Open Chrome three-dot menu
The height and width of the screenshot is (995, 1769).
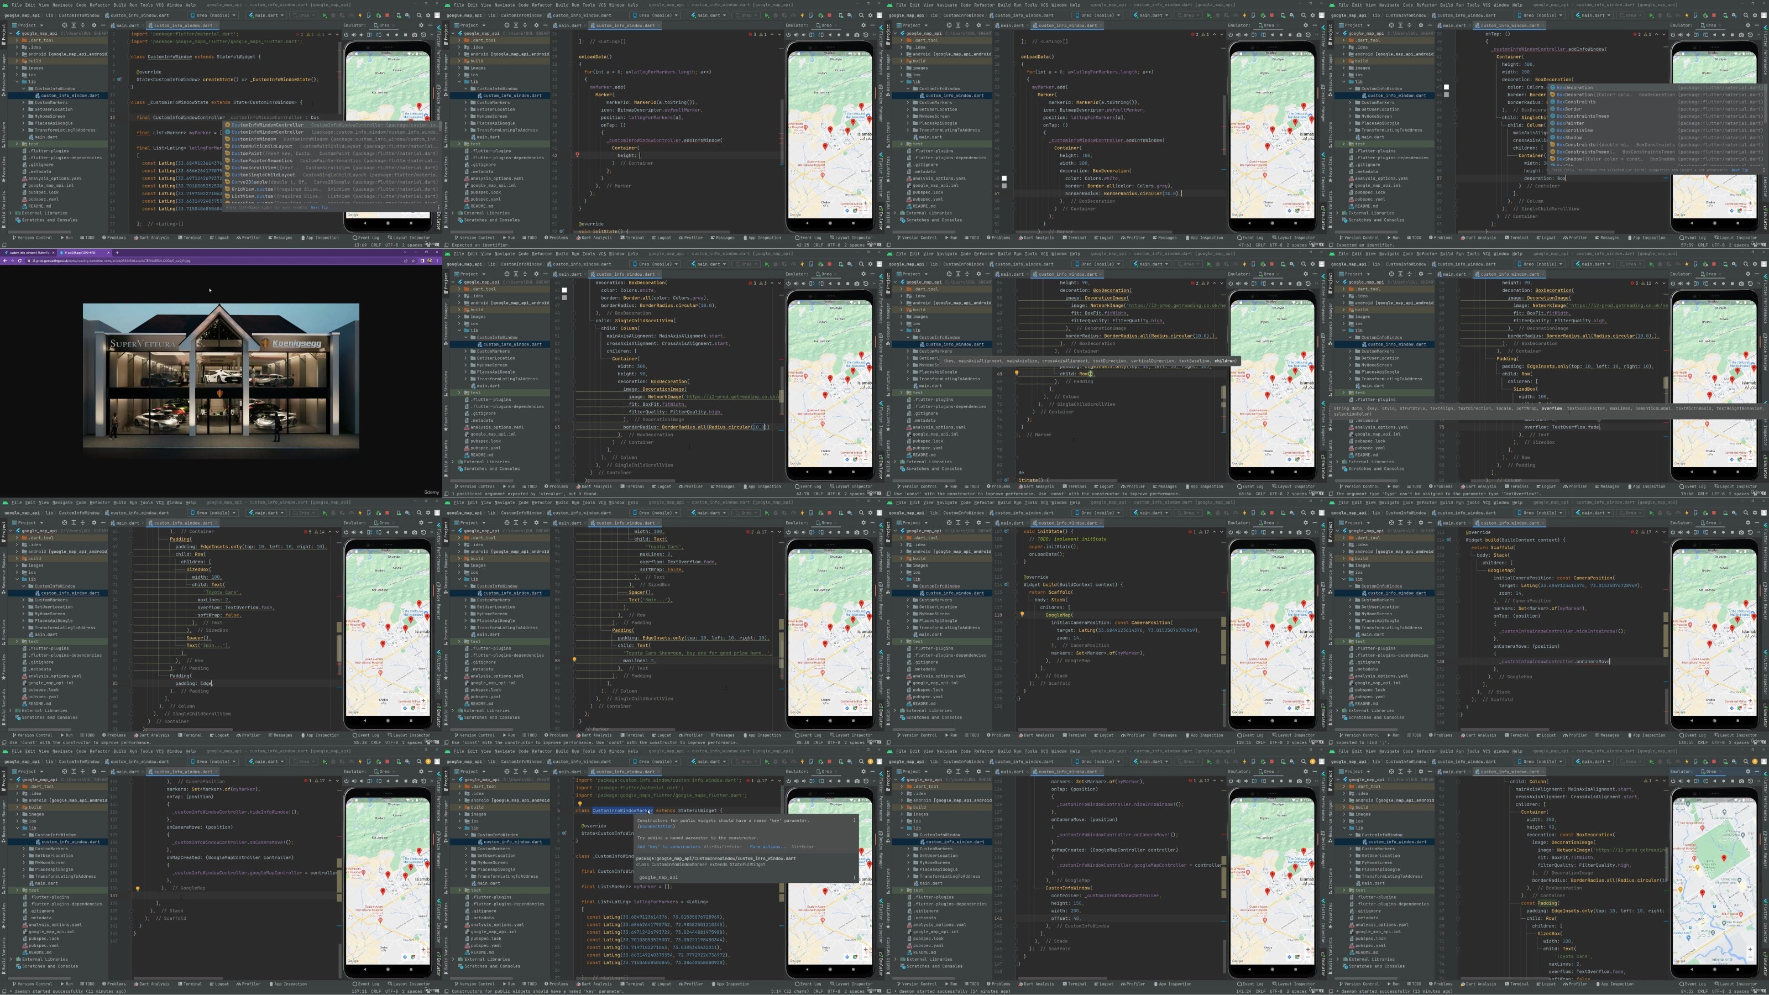pos(437,261)
